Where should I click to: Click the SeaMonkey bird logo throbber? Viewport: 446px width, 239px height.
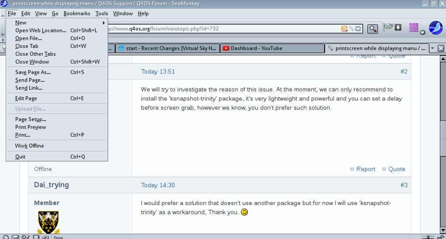[x=436, y=28]
